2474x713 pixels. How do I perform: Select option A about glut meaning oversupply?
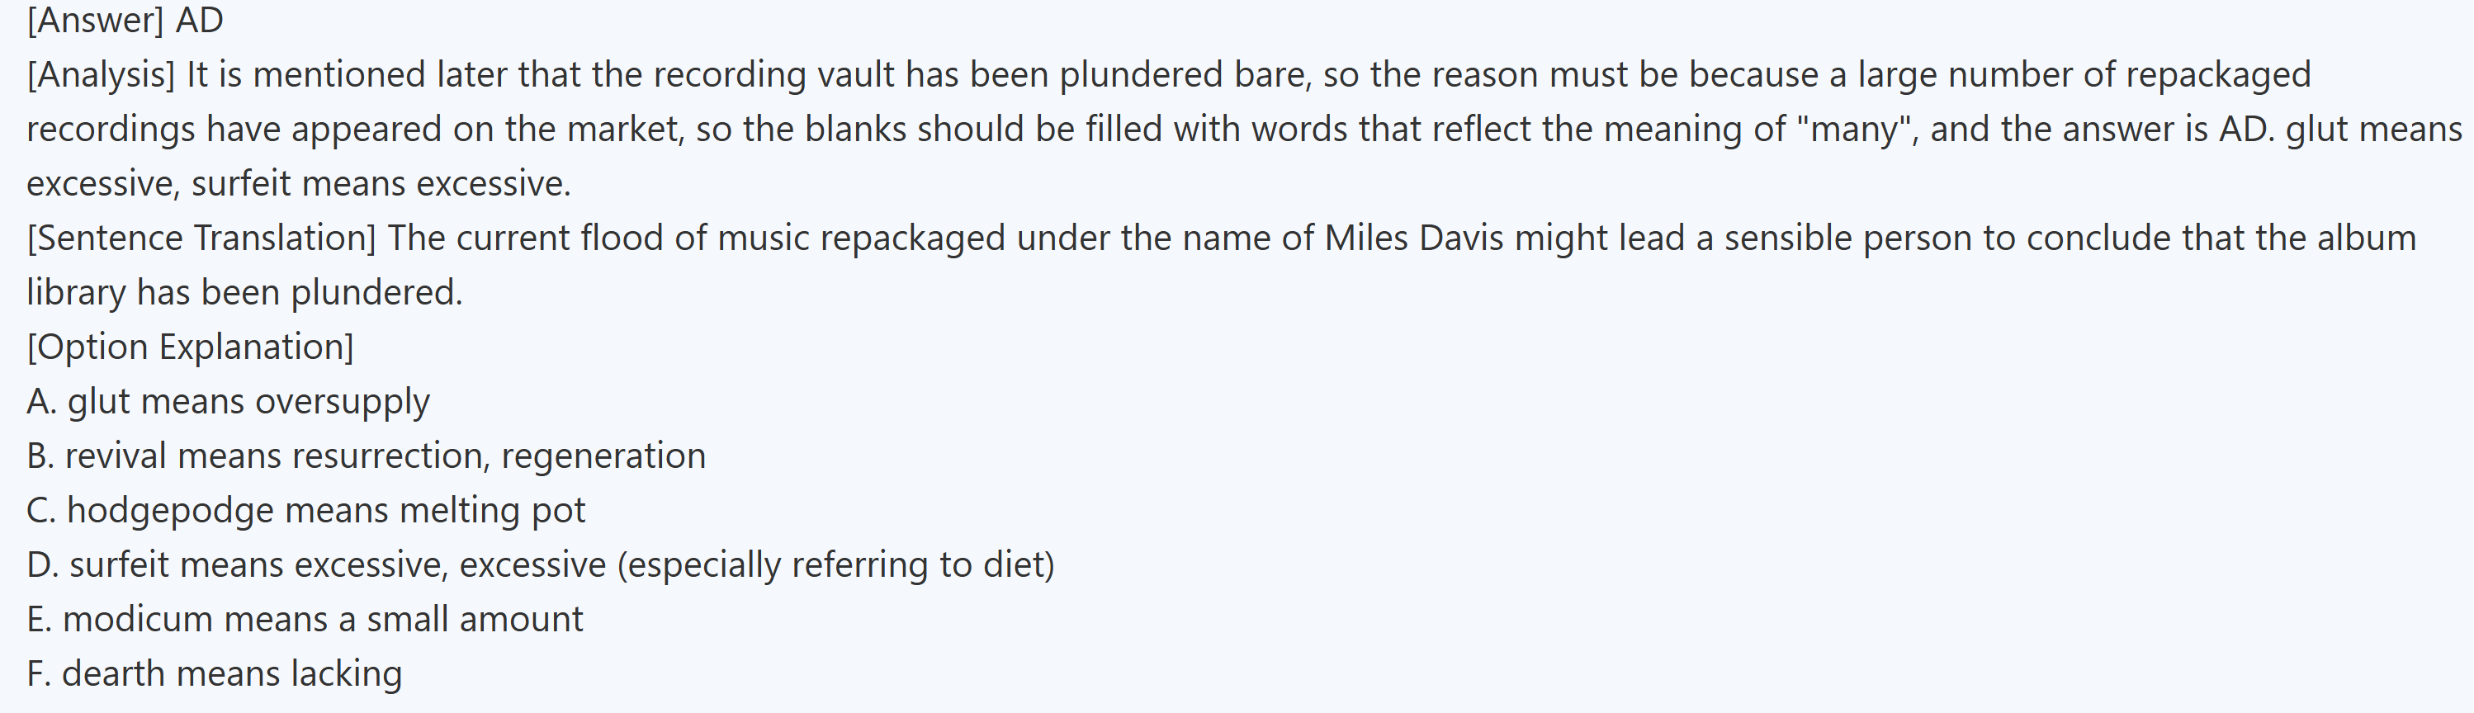point(229,402)
